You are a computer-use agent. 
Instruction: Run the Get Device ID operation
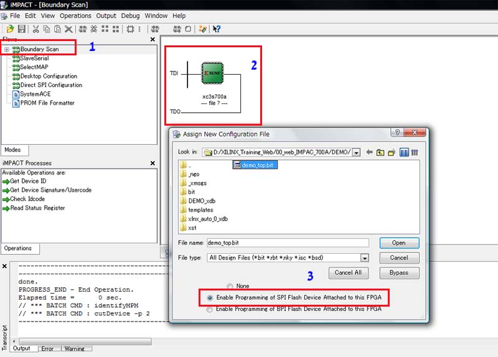click(x=24, y=181)
